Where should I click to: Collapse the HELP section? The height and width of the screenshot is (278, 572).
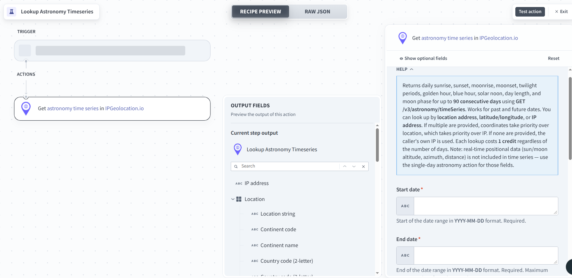tap(405, 69)
